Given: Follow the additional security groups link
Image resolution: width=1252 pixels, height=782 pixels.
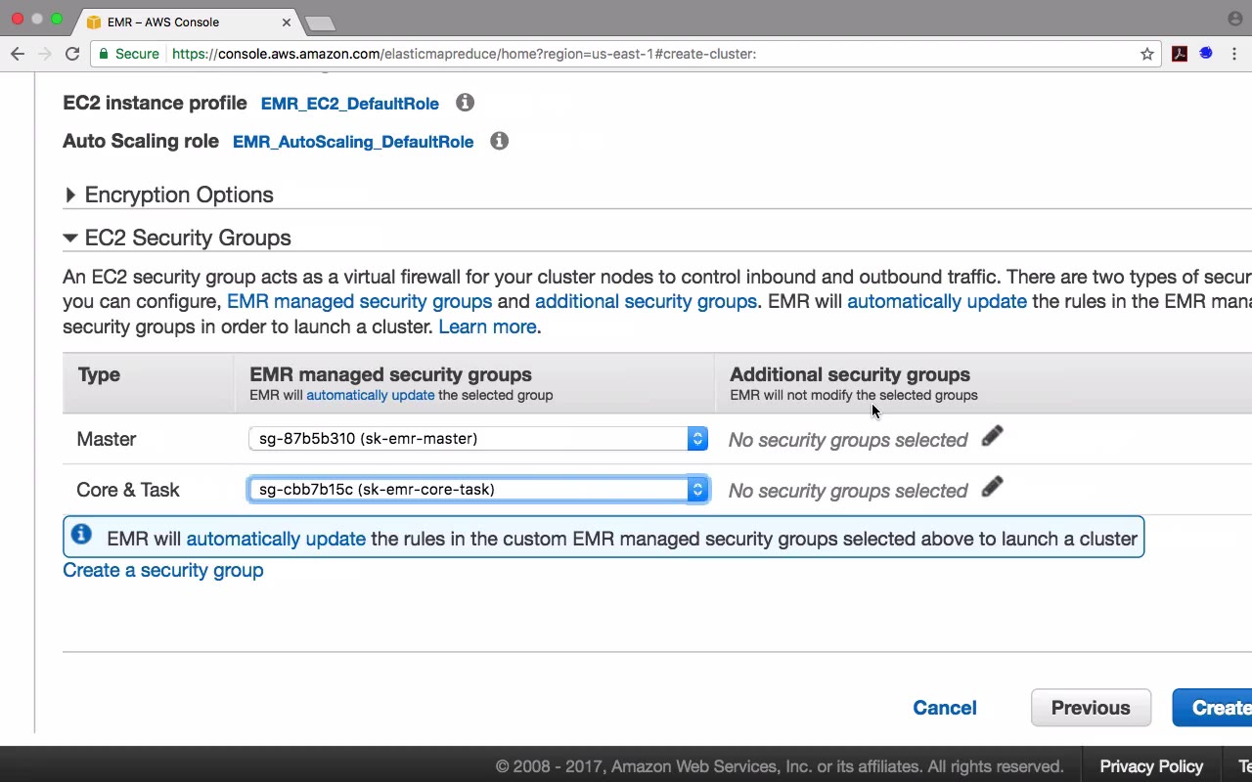Looking at the screenshot, I should [646, 301].
